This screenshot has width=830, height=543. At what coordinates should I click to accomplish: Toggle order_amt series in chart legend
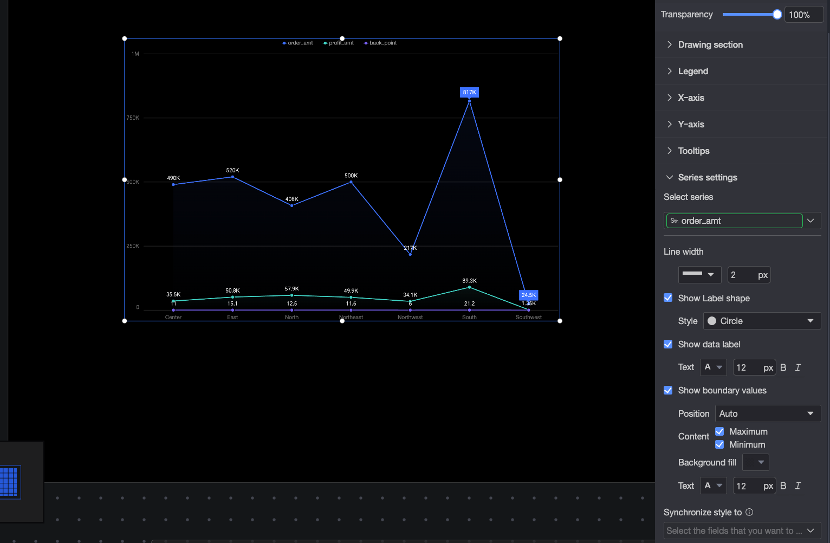click(x=297, y=43)
